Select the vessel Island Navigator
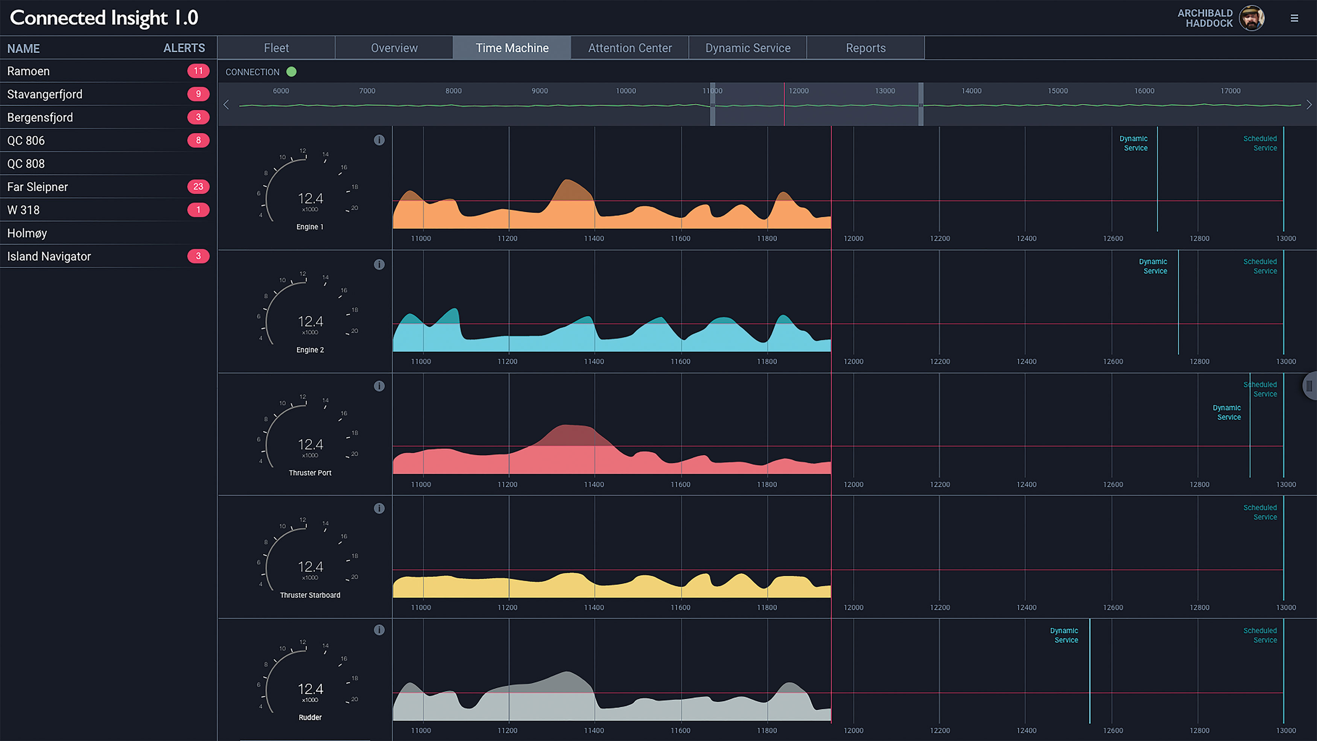This screenshot has height=741, width=1317. click(49, 256)
